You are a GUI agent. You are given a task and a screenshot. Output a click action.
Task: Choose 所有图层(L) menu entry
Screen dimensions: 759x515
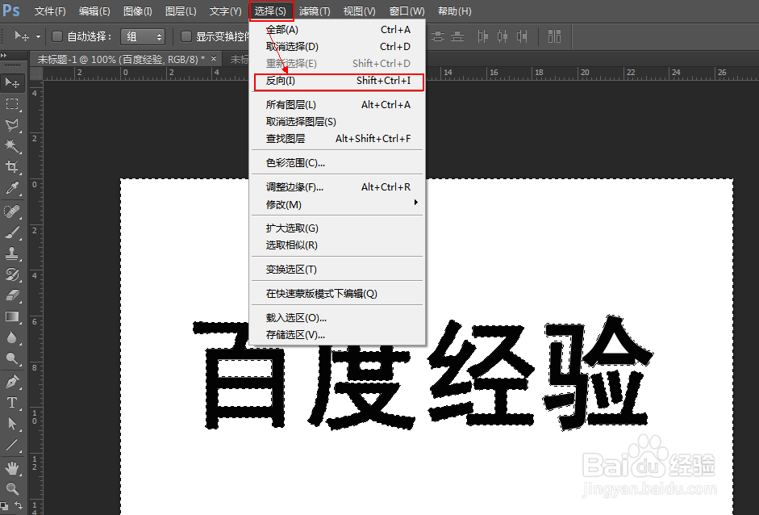(x=337, y=105)
